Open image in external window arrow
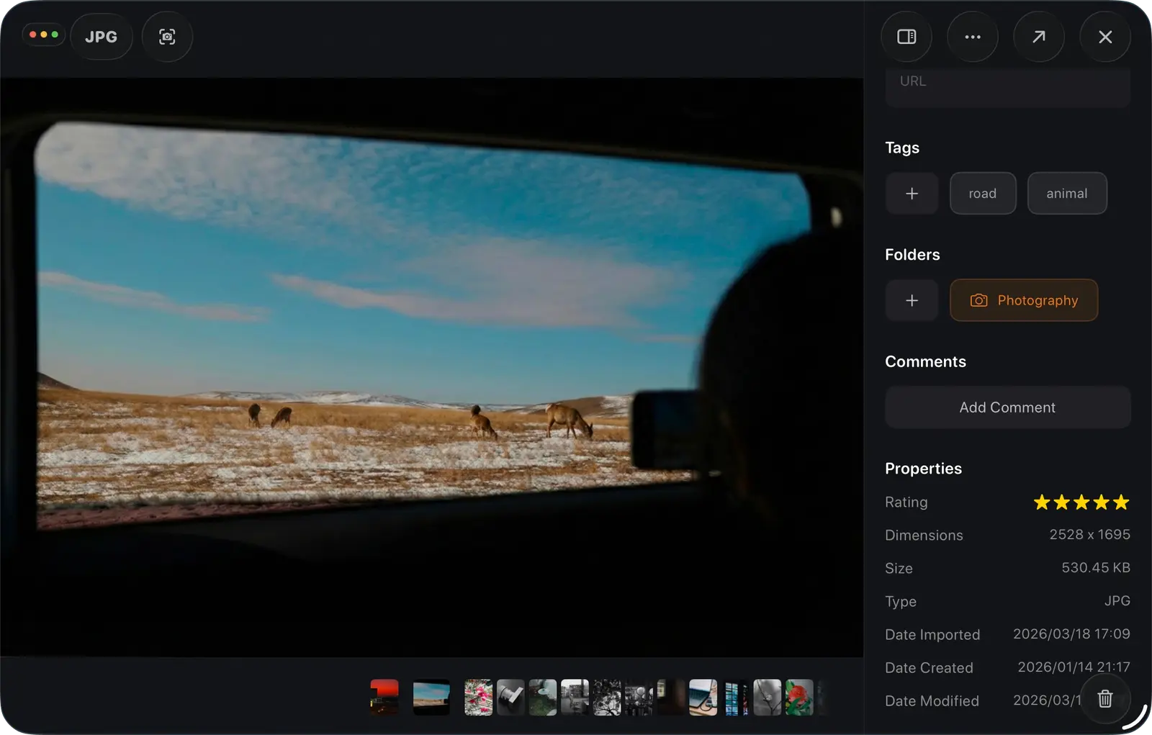 pos(1039,37)
